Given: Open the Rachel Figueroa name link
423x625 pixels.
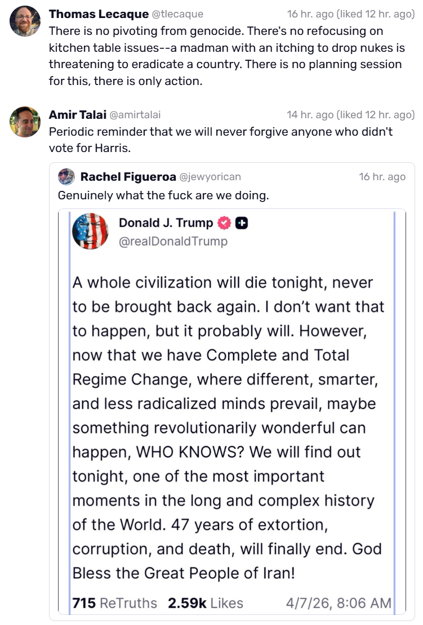Looking at the screenshot, I should (128, 177).
